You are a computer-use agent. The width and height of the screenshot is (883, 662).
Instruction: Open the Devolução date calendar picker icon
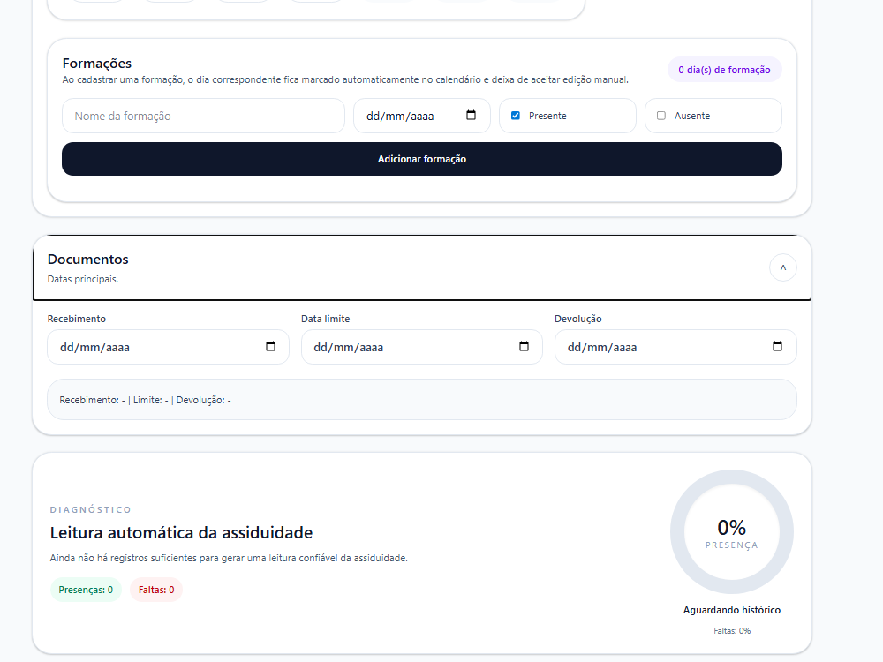click(777, 347)
